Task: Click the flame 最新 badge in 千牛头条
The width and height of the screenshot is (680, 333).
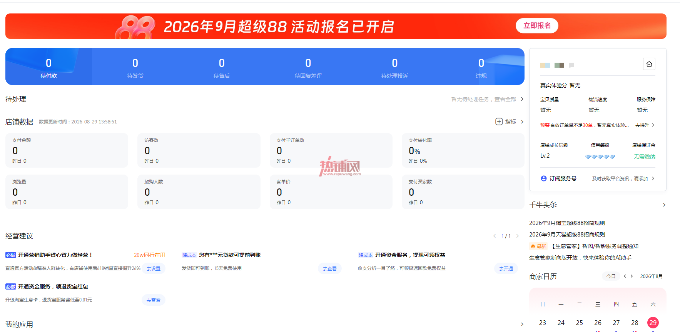Action: (x=538, y=246)
